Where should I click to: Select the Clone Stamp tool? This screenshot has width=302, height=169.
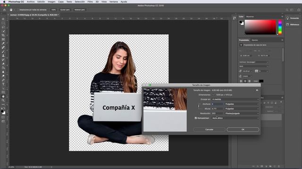[3, 55]
